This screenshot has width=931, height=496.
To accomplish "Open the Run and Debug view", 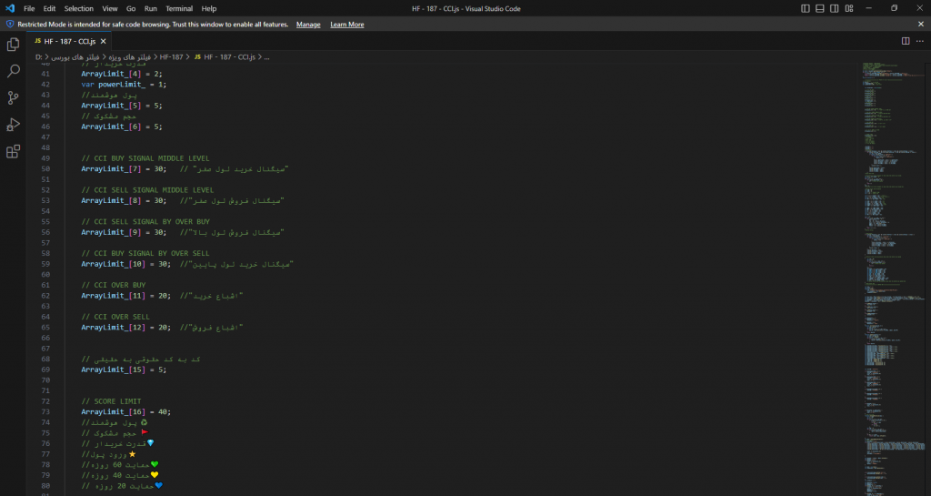I will tap(14, 125).
